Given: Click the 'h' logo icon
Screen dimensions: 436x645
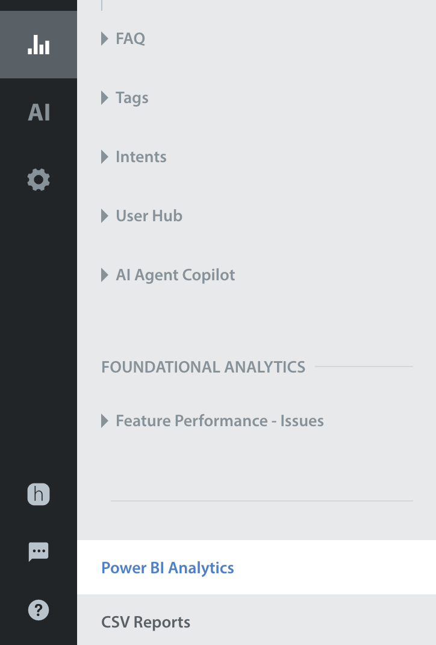Looking at the screenshot, I should [x=39, y=495].
